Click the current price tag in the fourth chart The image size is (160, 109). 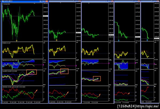coord(138,37)
